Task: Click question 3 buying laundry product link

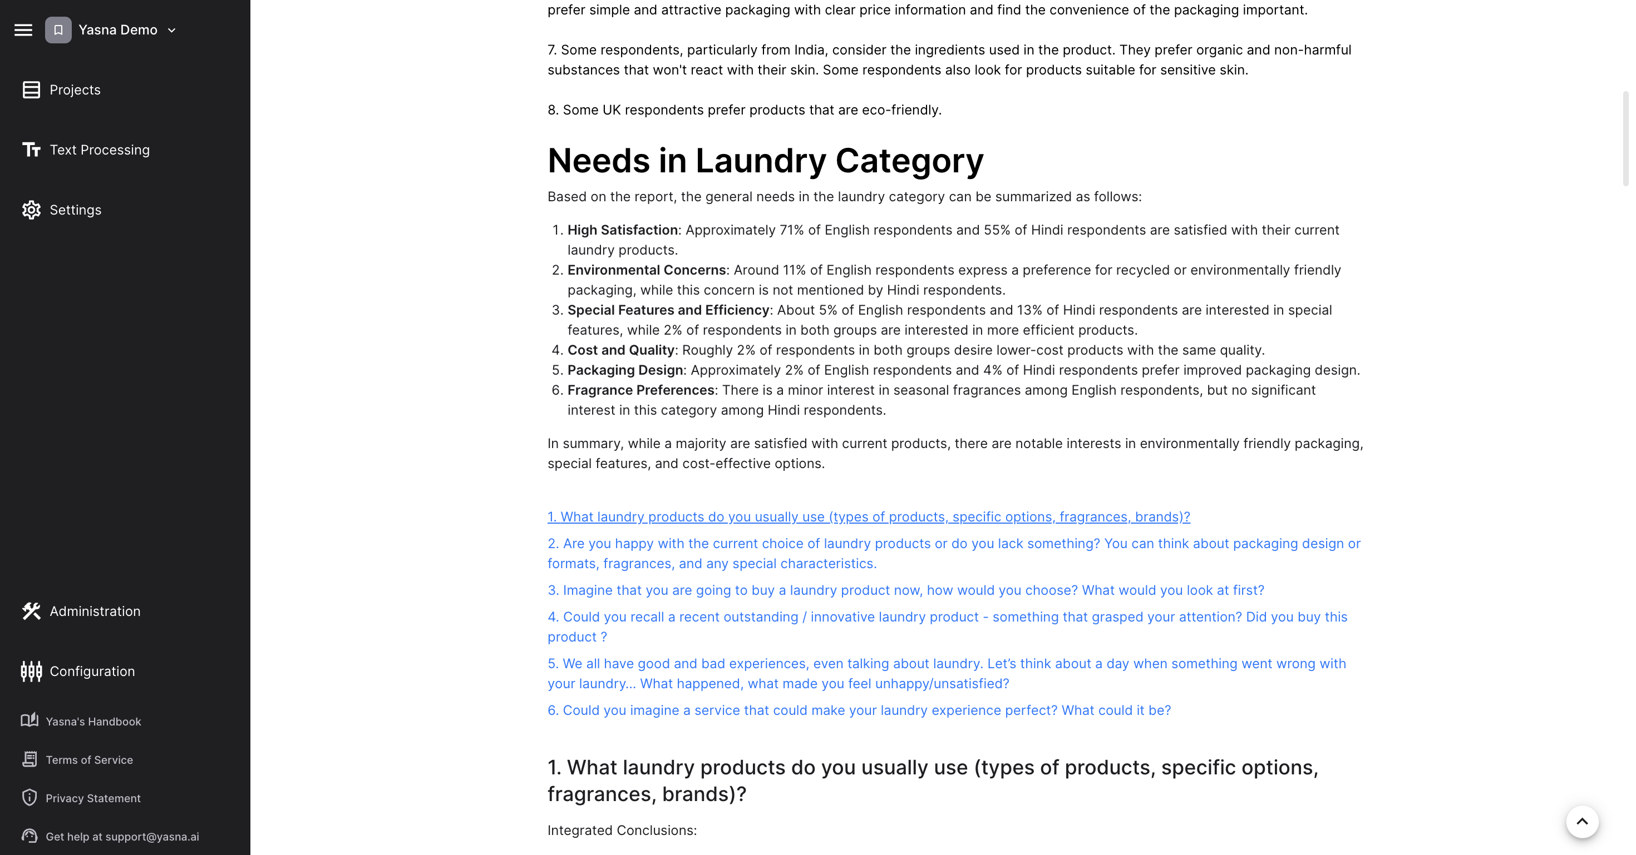Action: 906,590
